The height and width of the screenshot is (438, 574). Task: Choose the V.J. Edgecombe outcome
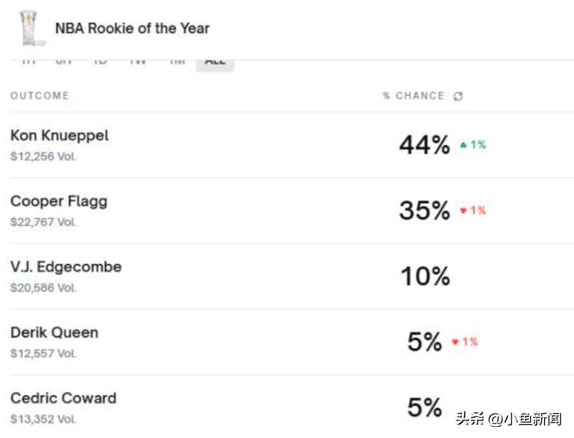66,267
